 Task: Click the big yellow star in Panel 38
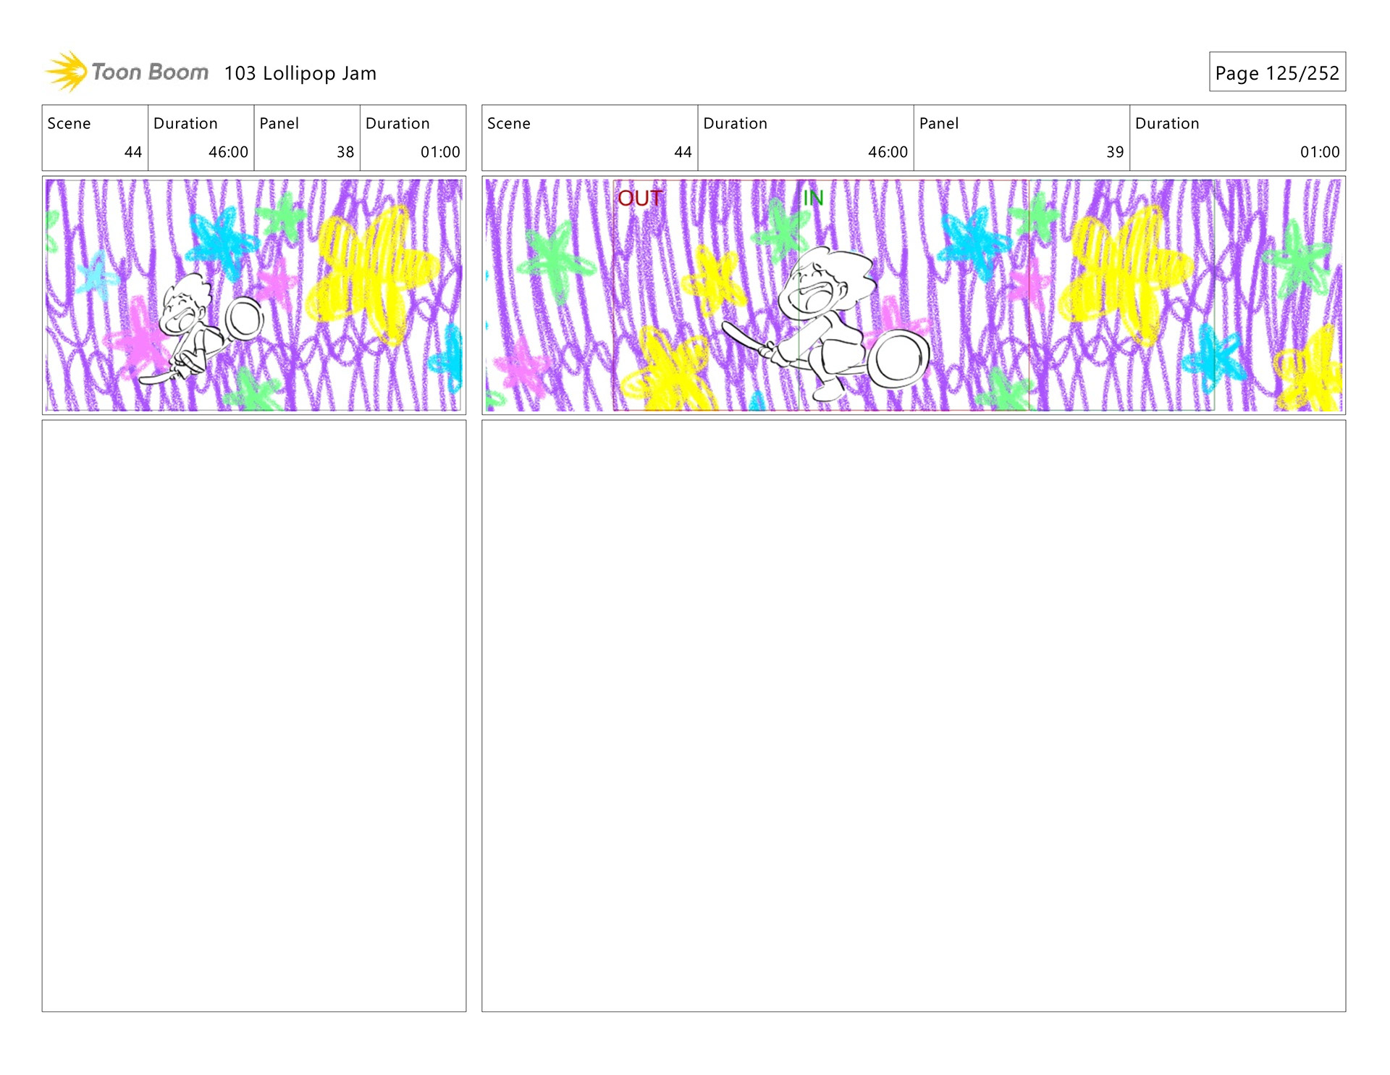click(x=373, y=272)
